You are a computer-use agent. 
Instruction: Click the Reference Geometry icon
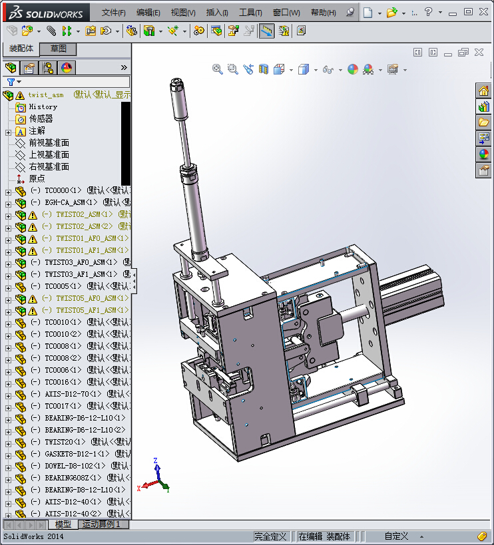(173, 31)
